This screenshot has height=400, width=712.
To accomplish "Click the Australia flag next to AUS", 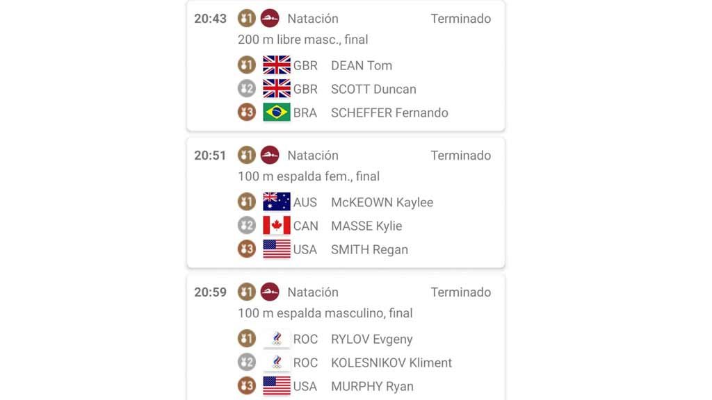I will 277,202.
